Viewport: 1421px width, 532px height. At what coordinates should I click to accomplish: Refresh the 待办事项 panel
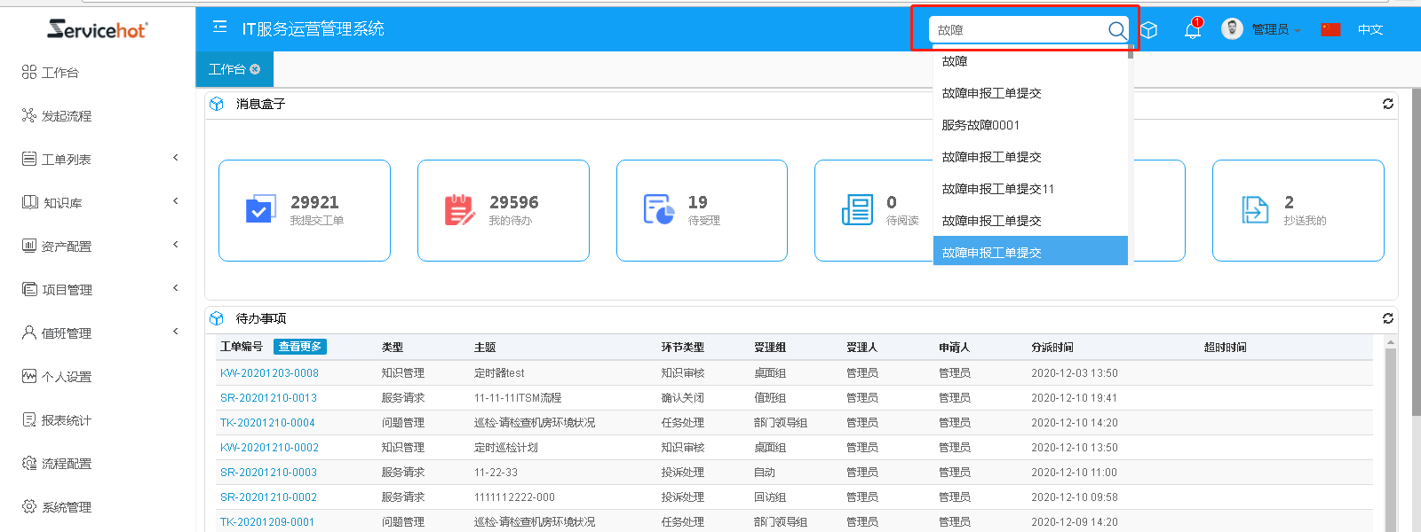click(1387, 318)
